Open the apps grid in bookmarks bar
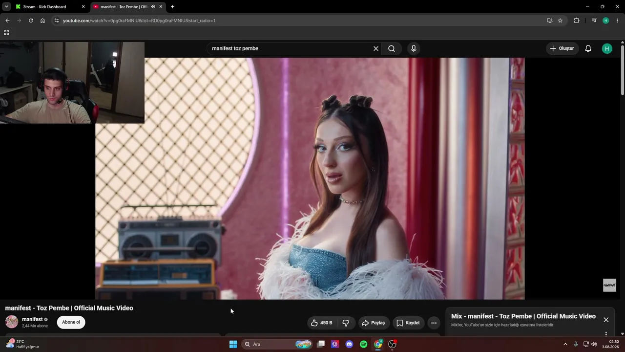 tap(6, 33)
